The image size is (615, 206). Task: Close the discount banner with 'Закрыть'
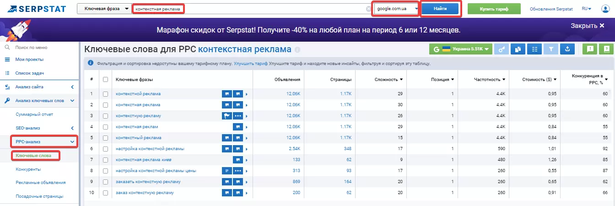pos(587,26)
